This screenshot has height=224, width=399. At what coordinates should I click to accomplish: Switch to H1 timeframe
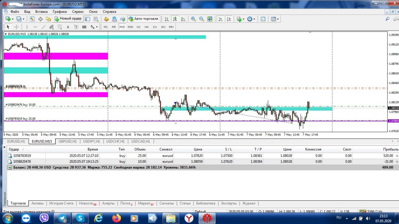(138, 27)
